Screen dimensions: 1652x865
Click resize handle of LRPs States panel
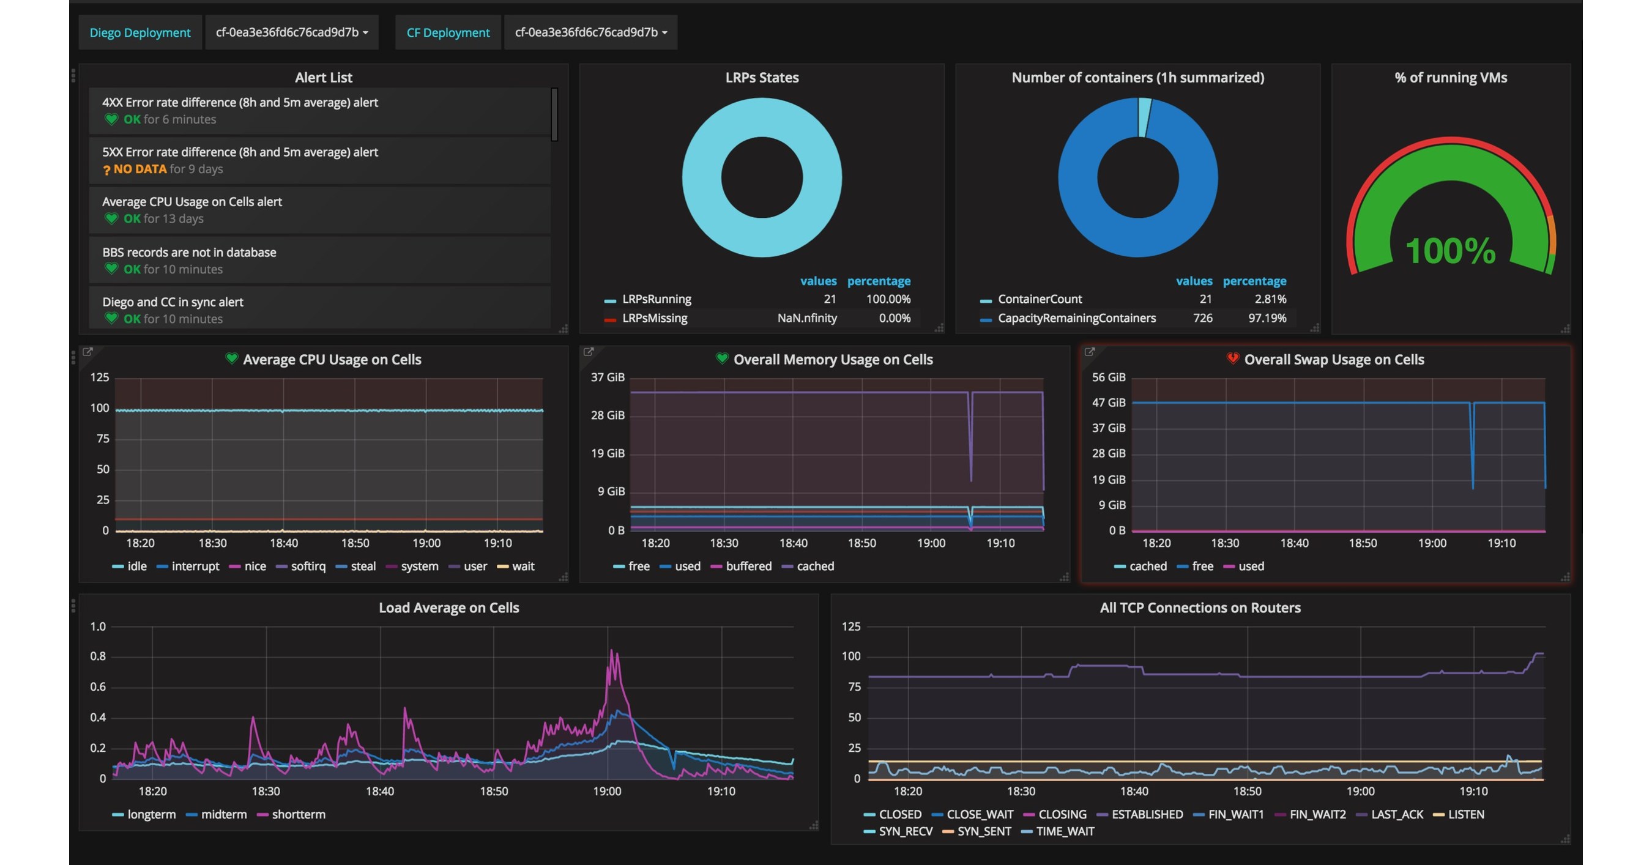tap(939, 329)
